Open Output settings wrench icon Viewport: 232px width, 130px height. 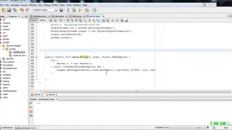coord(31,116)
